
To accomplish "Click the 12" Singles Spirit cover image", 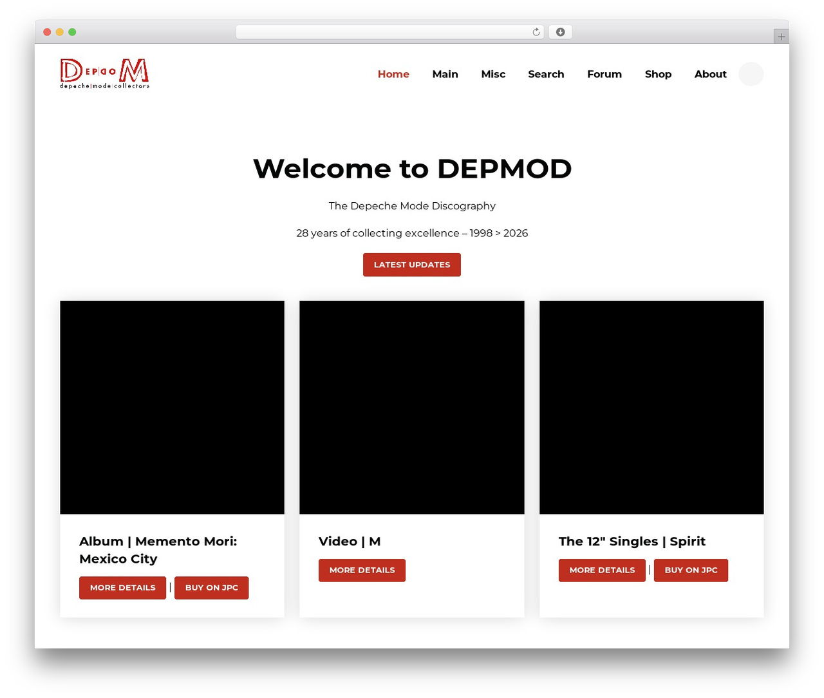I will click(x=651, y=408).
